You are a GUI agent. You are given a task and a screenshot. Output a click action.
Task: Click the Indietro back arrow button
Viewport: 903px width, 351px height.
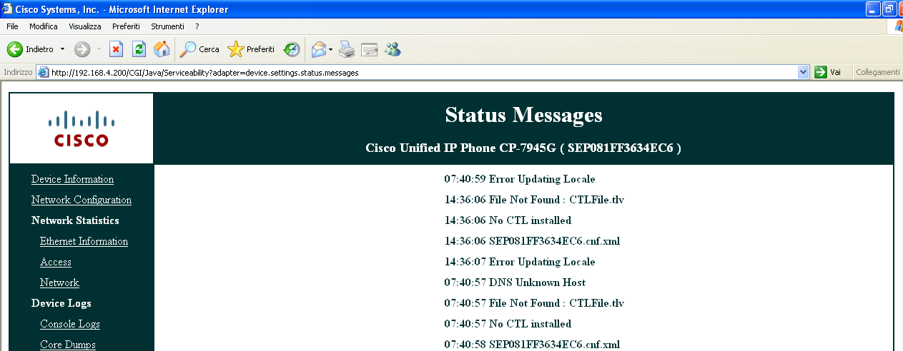(x=30, y=49)
